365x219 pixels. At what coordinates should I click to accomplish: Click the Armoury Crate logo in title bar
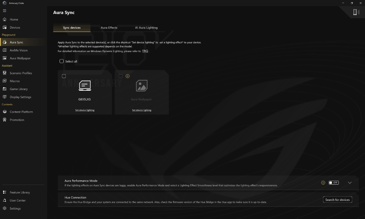[5, 3]
